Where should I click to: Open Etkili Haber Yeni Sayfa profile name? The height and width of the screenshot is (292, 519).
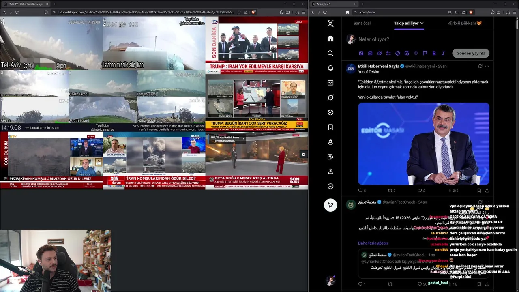(x=379, y=66)
